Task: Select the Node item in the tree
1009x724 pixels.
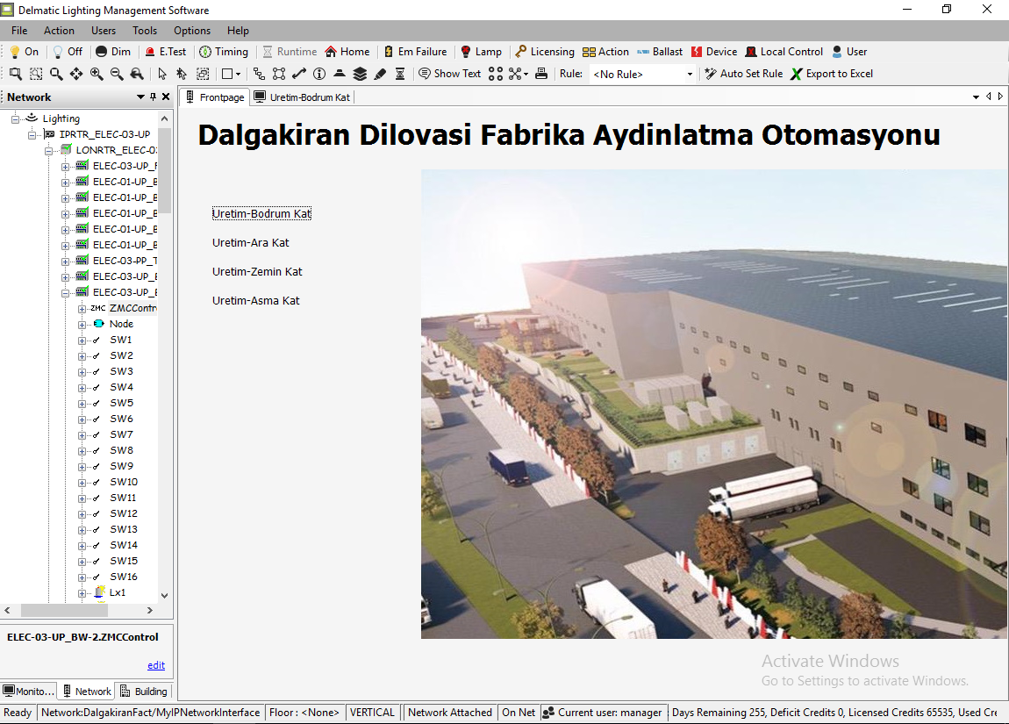Action: 121,325
